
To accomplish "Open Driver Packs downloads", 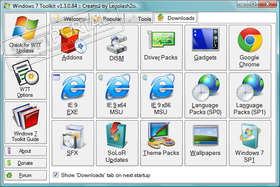I will [x=161, y=48].
